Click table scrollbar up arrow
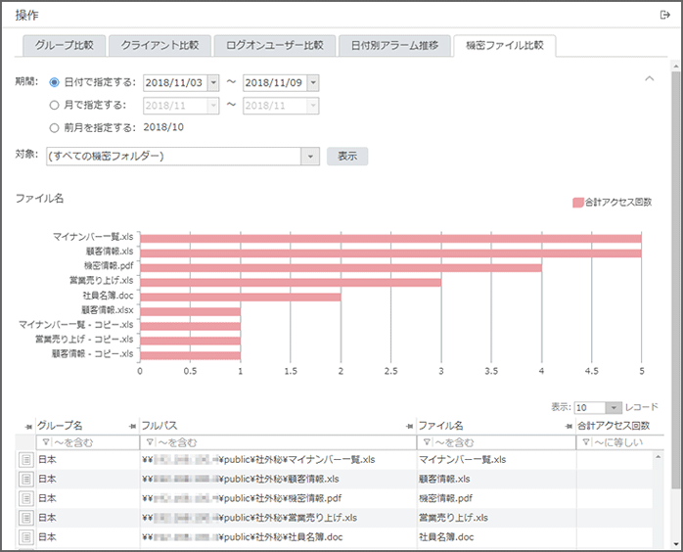Image resolution: width=683 pixels, height=552 pixels. click(659, 457)
